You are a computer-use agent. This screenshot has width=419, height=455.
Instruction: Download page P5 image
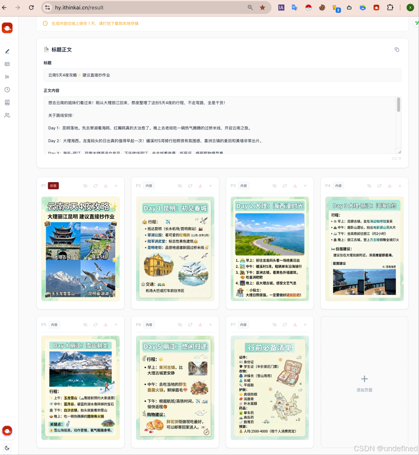pos(106,325)
